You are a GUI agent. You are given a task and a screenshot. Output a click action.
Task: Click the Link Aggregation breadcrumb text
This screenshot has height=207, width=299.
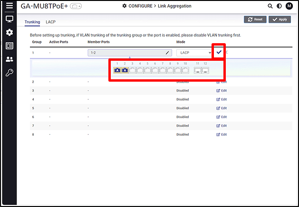tap(174, 6)
